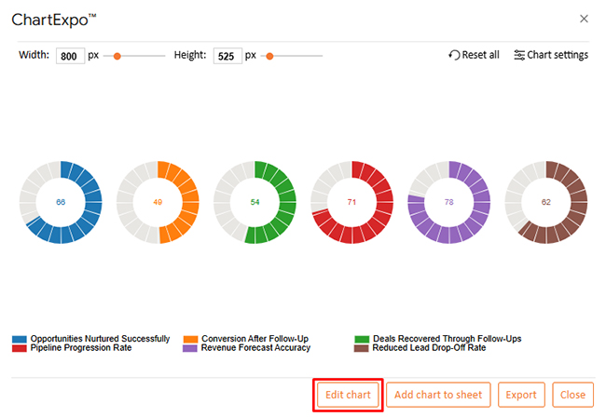Image resolution: width=606 pixels, height=417 pixels.
Task: Click the Close button at bottom
Action: coord(572,395)
